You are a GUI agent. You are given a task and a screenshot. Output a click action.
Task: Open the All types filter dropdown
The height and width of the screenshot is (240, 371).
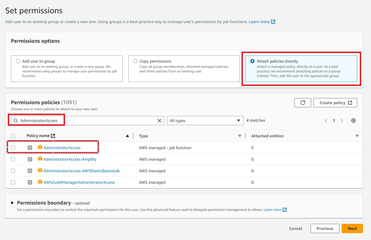tap(205, 121)
